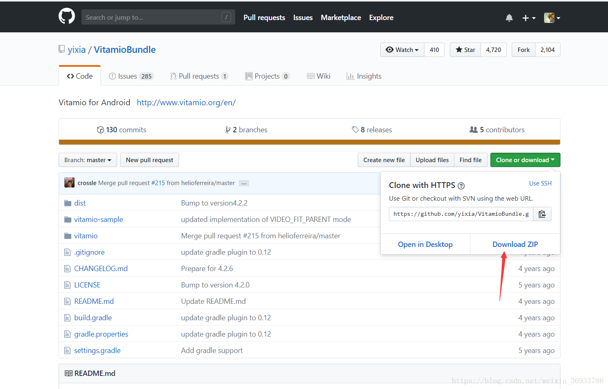Open commit message 'Add gradle support'

[212, 351]
